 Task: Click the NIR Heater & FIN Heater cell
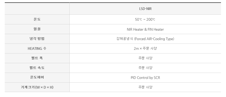pos(145,29)
